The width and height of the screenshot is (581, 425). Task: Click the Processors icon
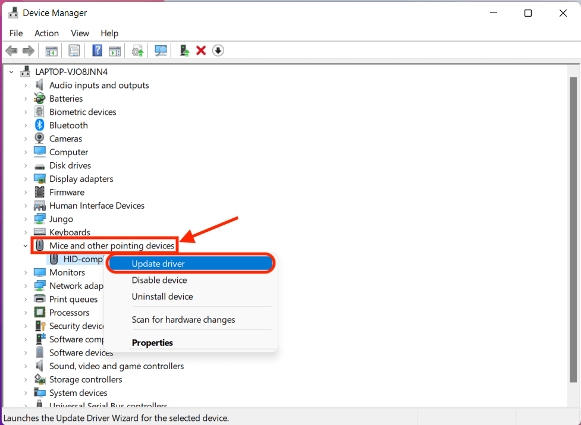(x=39, y=313)
